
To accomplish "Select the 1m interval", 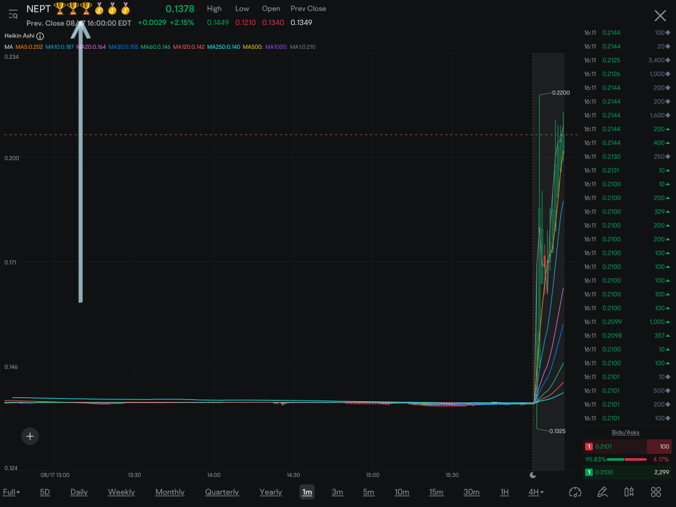I will pos(307,492).
